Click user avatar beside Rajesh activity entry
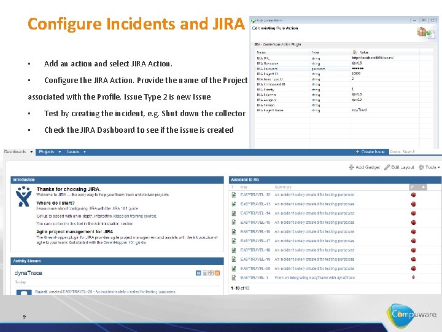This screenshot has height=332, width=442. (24, 293)
